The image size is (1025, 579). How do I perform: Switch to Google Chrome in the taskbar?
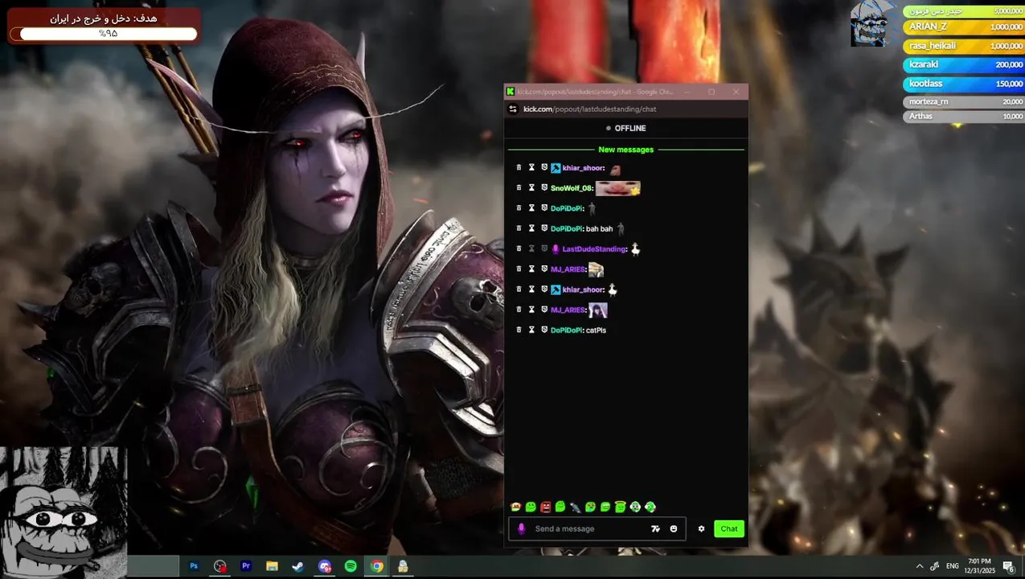point(376,566)
